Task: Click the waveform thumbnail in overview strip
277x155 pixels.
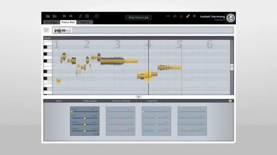Action: point(62,30)
